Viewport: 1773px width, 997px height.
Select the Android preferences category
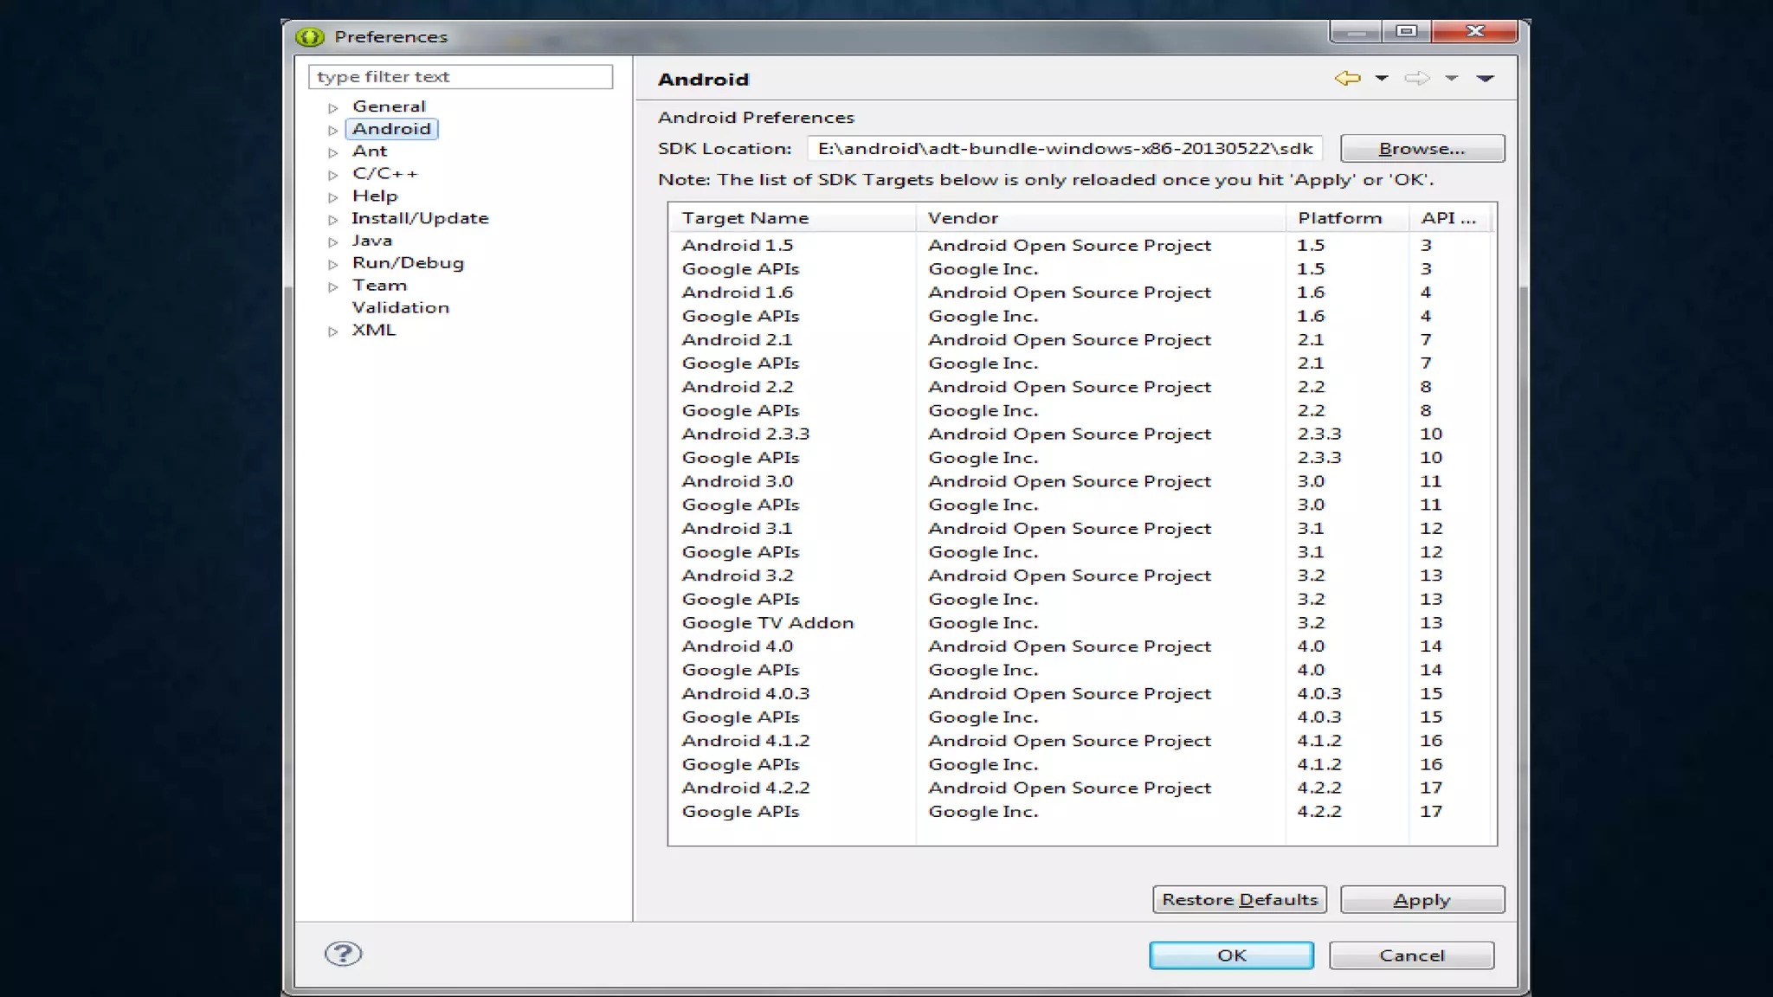(391, 129)
